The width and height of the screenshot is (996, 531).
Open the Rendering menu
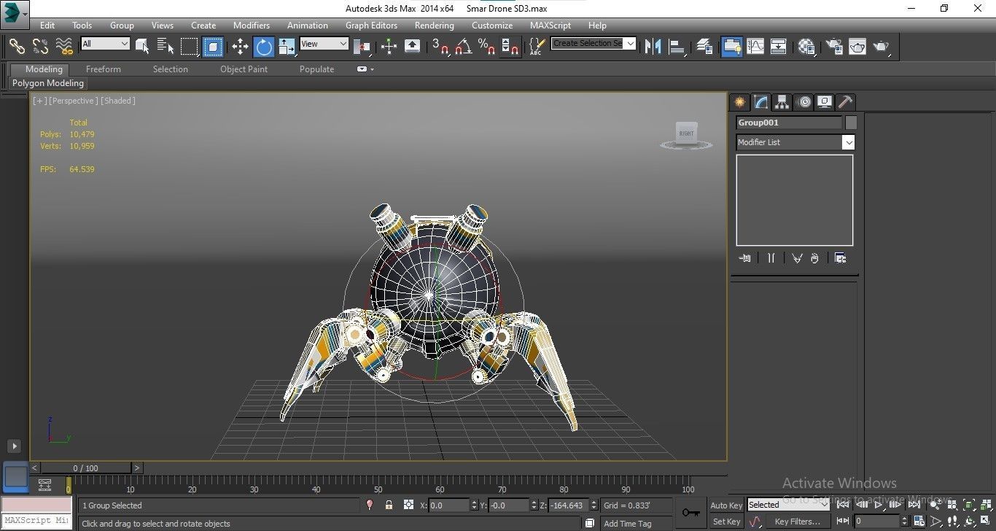pos(434,25)
